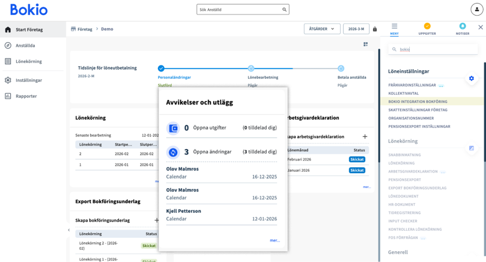Expand the Åtgärder dropdown

(322, 29)
